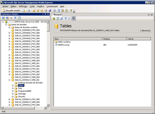This screenshot has width=155, height=114.
Task: Click the Properties window icon in main toolbar
Action: [x=71, y=11]
